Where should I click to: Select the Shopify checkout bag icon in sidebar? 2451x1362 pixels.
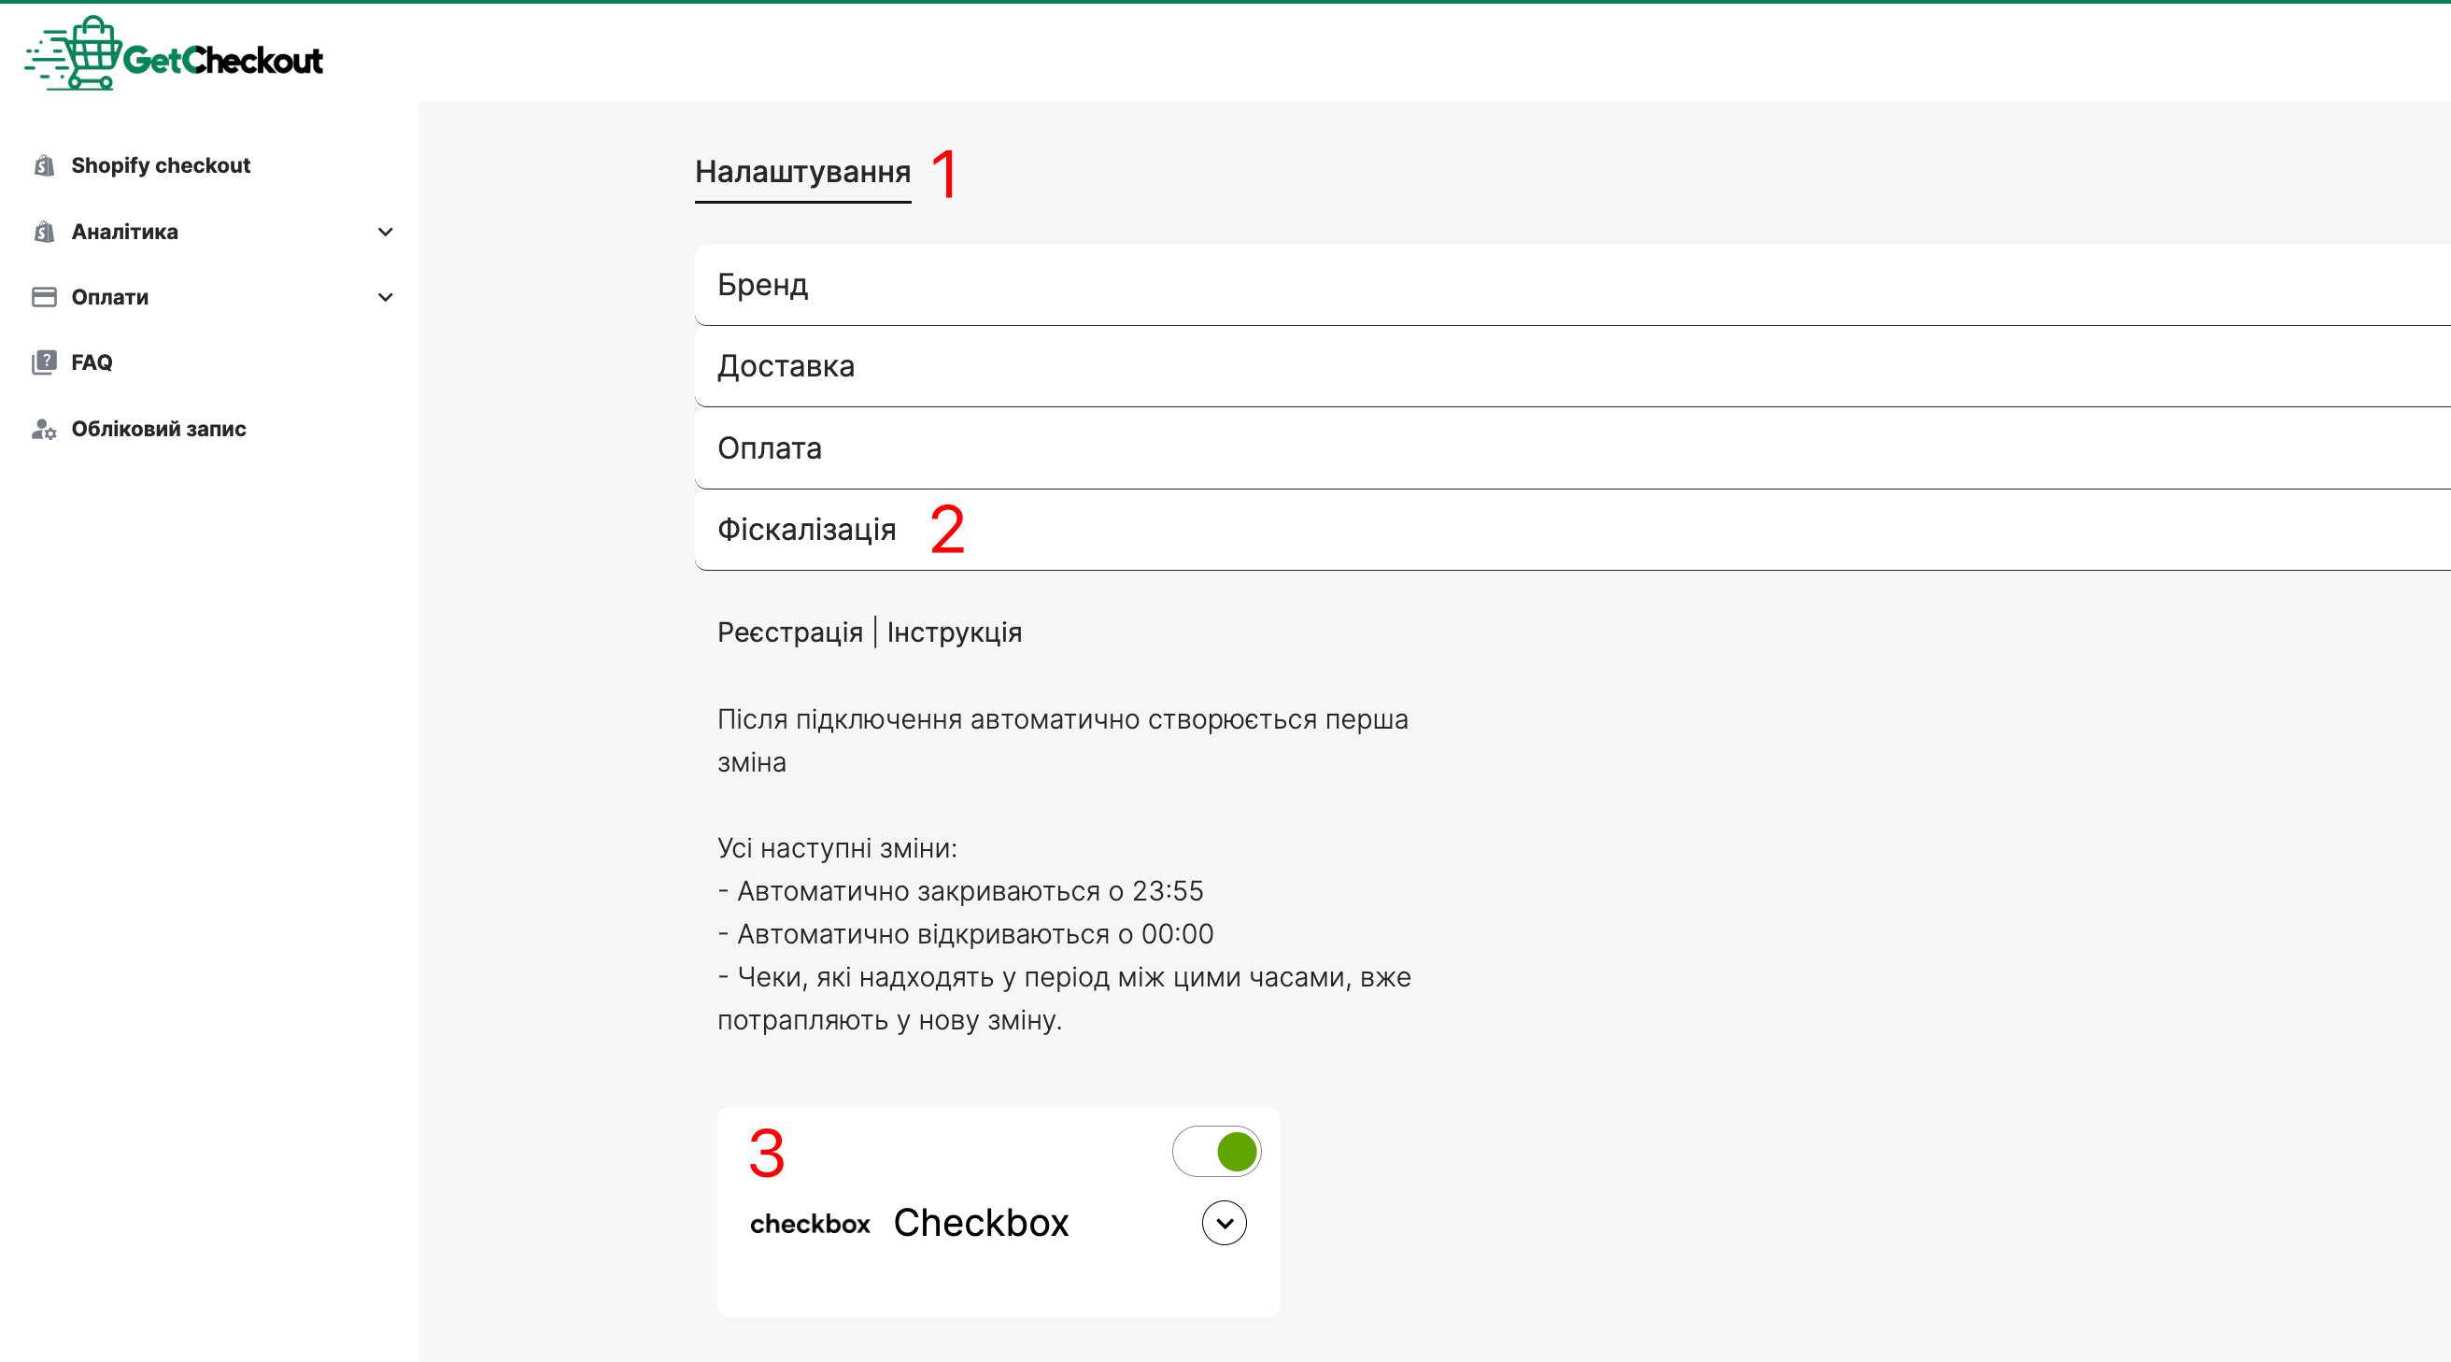click(44, 164)
